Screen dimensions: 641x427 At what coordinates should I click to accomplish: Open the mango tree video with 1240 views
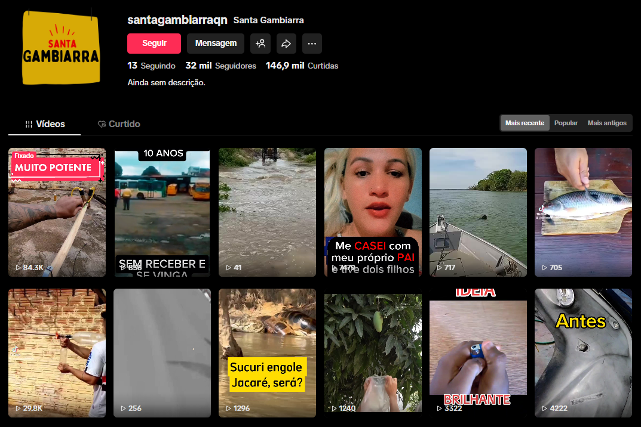(373, 353)
